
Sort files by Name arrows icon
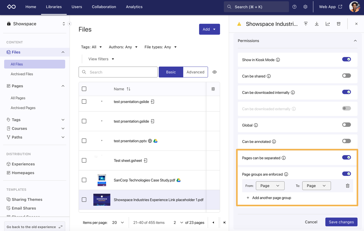coord(129,89)
